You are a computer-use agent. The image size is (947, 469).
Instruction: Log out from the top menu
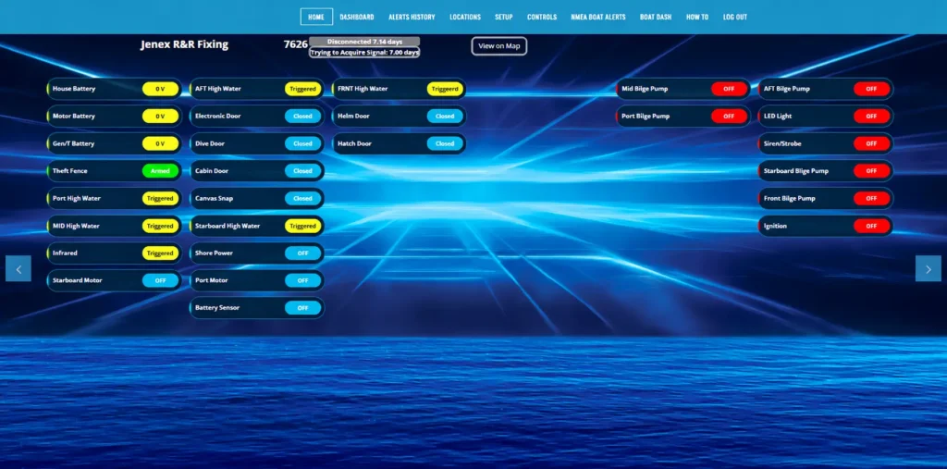tap(735, 17)
